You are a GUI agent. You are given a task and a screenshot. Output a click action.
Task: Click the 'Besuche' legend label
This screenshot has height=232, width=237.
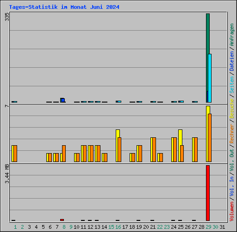pyautogui.click(x=232, y=109)
